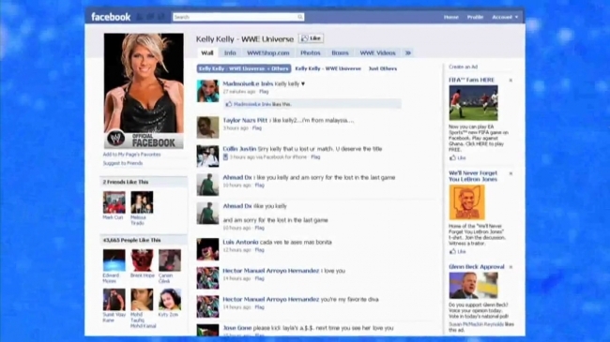This screenshot has width=610, height=342.
Task: Click the mobile phone icon on Collin's post
Action: [225, 157]
